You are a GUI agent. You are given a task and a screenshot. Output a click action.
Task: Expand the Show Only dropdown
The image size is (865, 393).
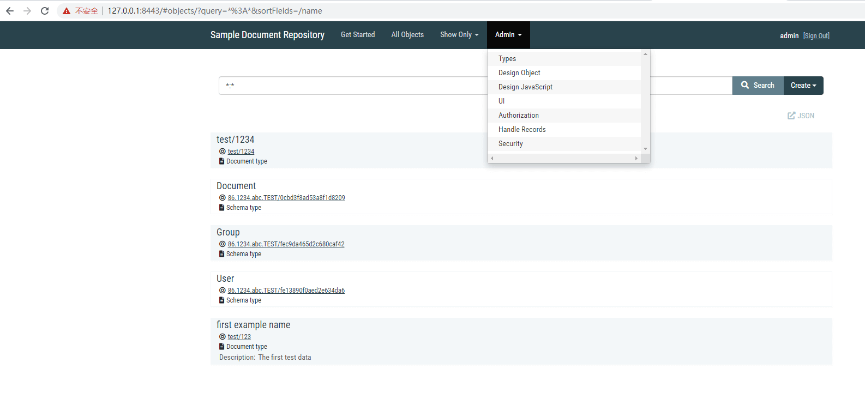pyautogui.click(x=459, y=35)
